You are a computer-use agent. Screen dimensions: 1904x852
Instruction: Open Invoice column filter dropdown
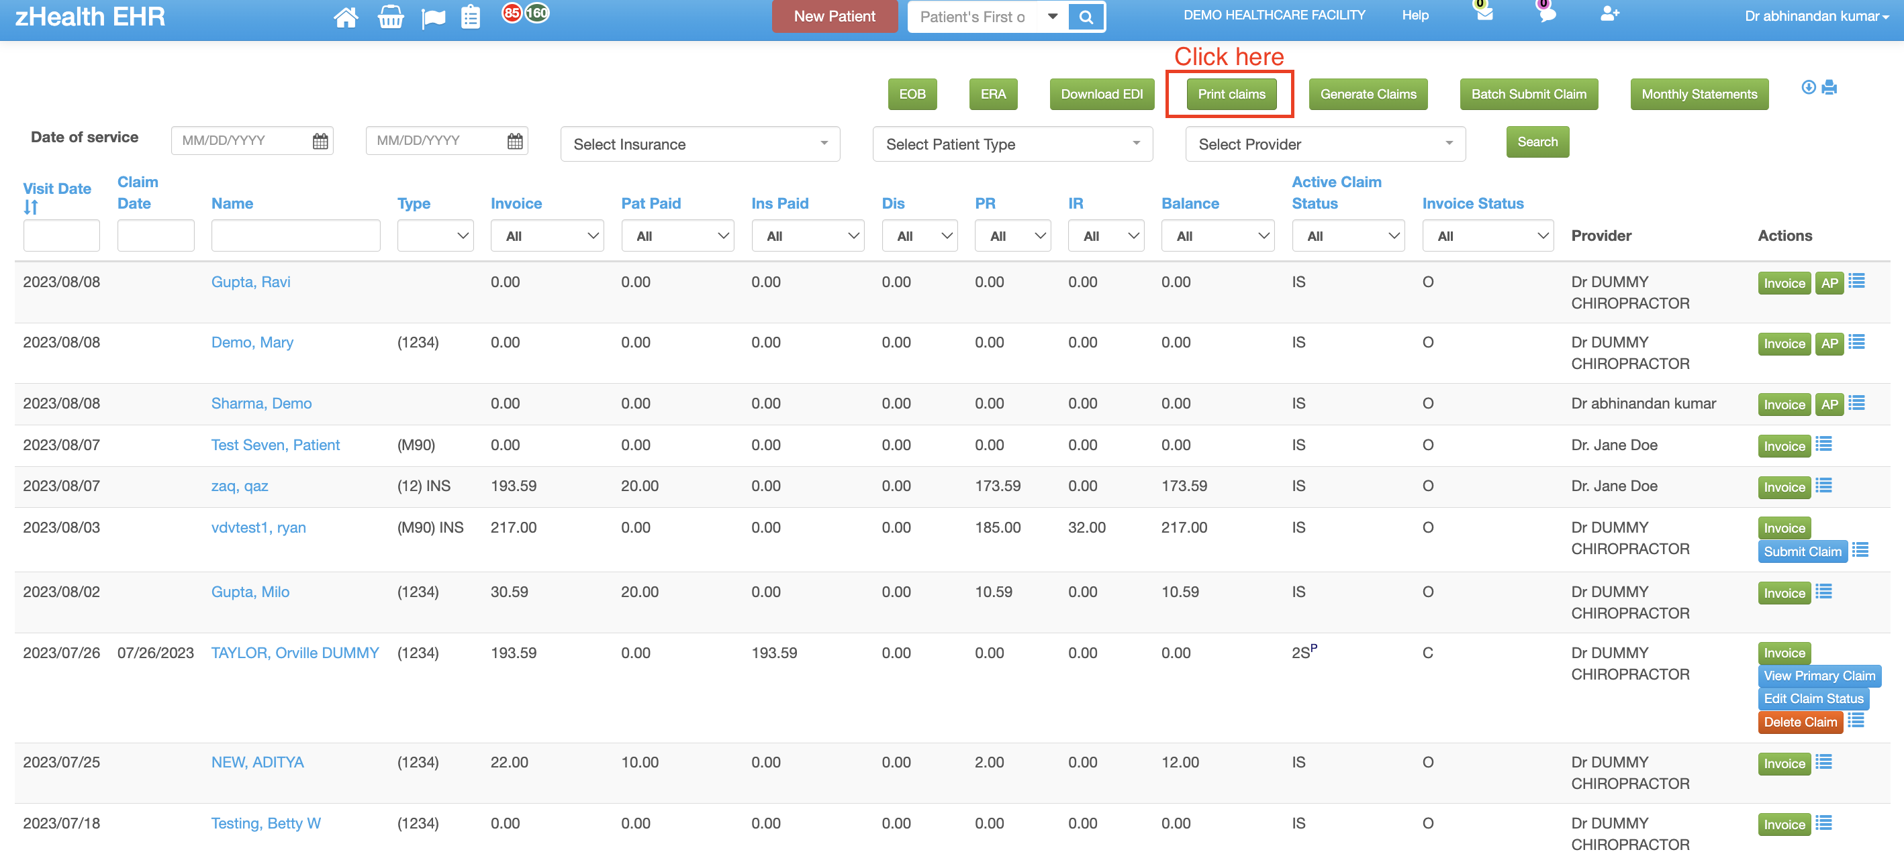pos(546,235)
